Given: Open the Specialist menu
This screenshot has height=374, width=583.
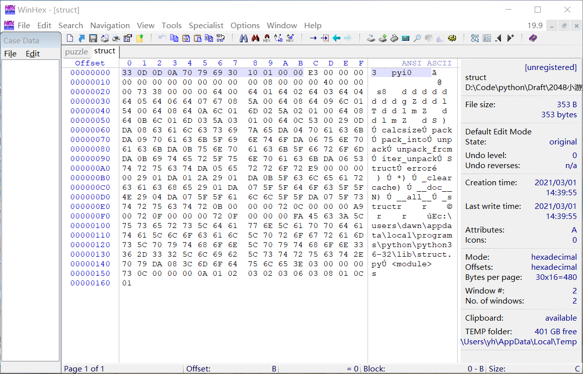Looking at the screenshot, I should tap(206, 25).
